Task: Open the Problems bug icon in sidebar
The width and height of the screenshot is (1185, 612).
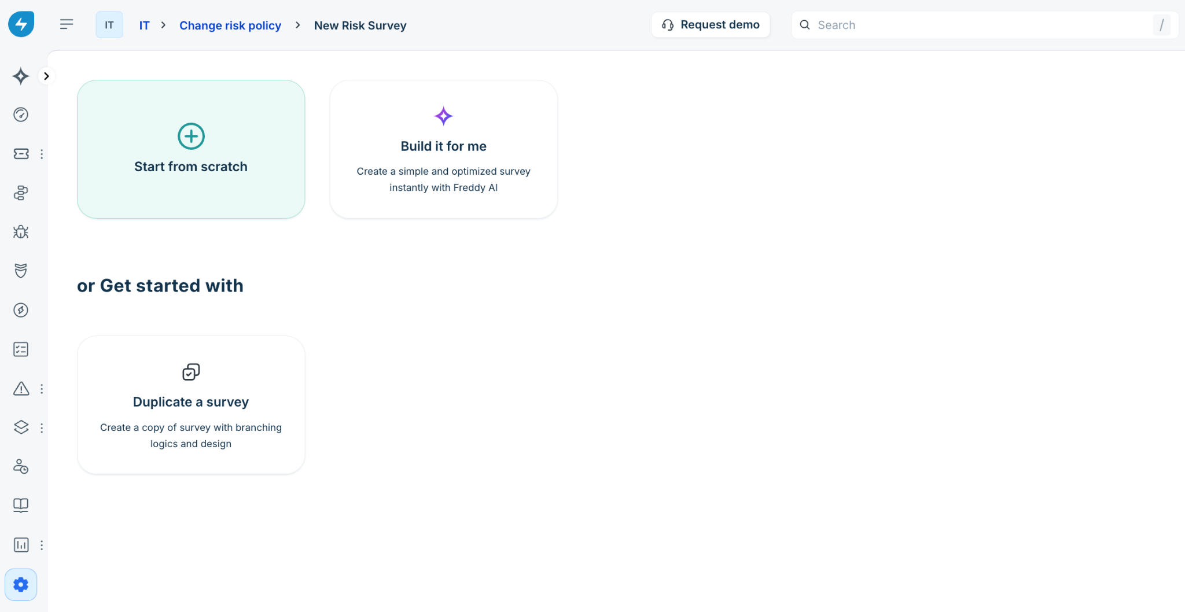Action: pos(21,232)
